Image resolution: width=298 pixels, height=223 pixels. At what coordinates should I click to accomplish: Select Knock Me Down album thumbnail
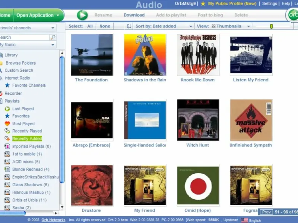(198, 55)
